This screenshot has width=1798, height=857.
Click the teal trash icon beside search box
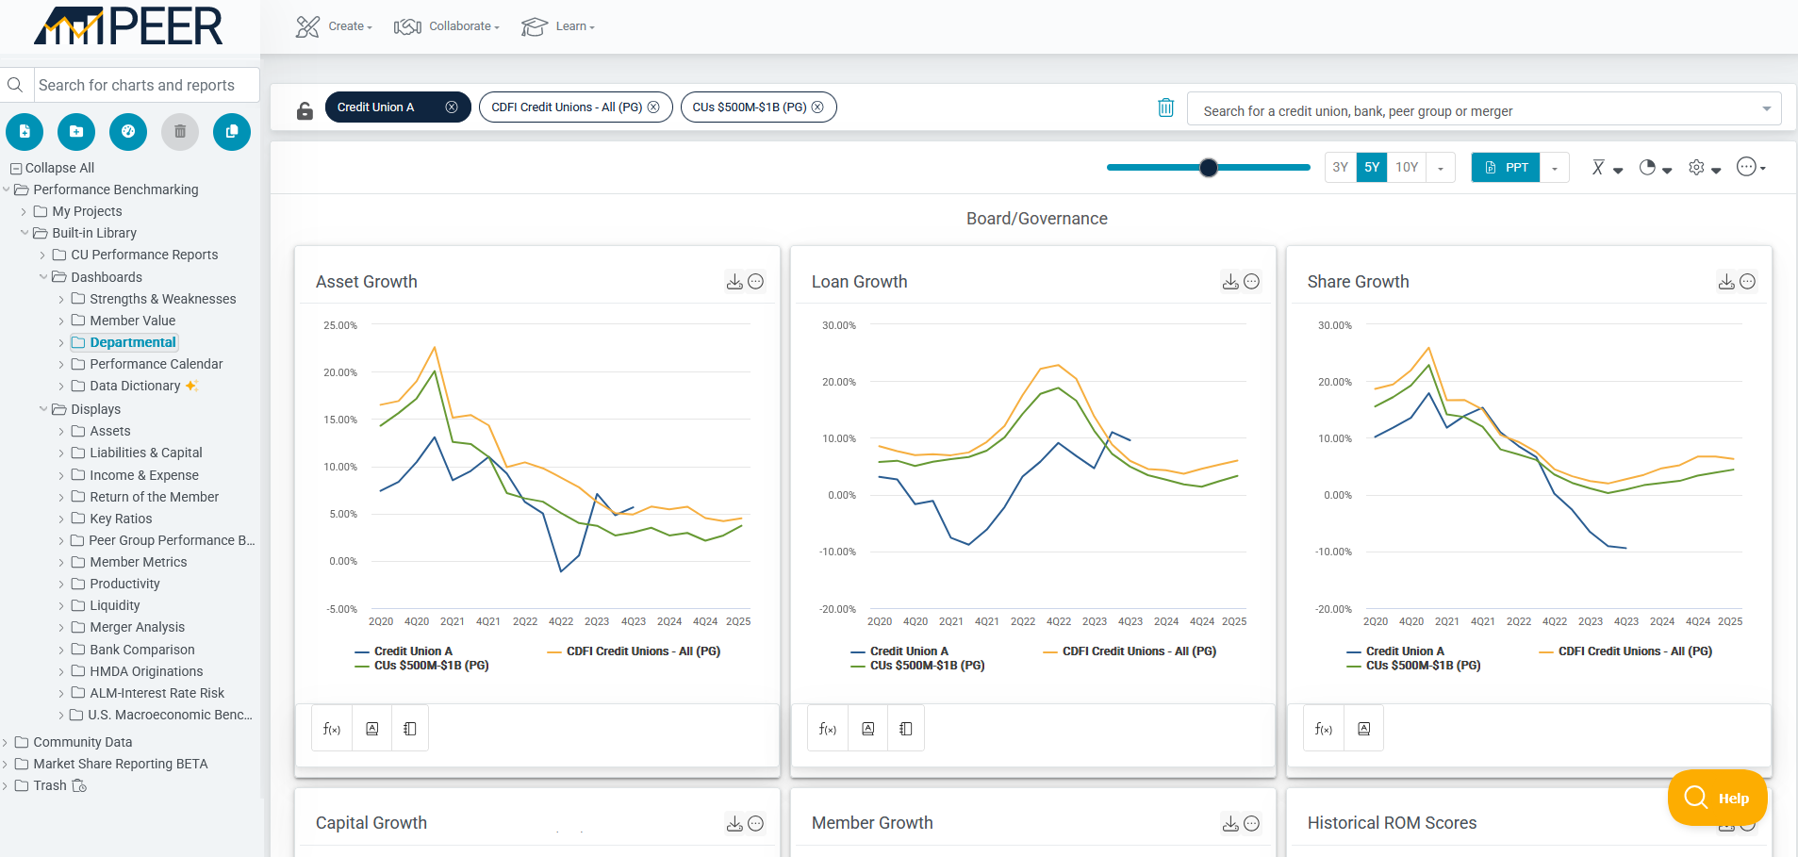tap(1165, 107)
